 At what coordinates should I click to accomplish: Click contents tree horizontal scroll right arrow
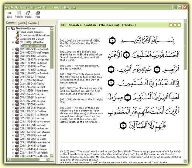tap(48, 159)
